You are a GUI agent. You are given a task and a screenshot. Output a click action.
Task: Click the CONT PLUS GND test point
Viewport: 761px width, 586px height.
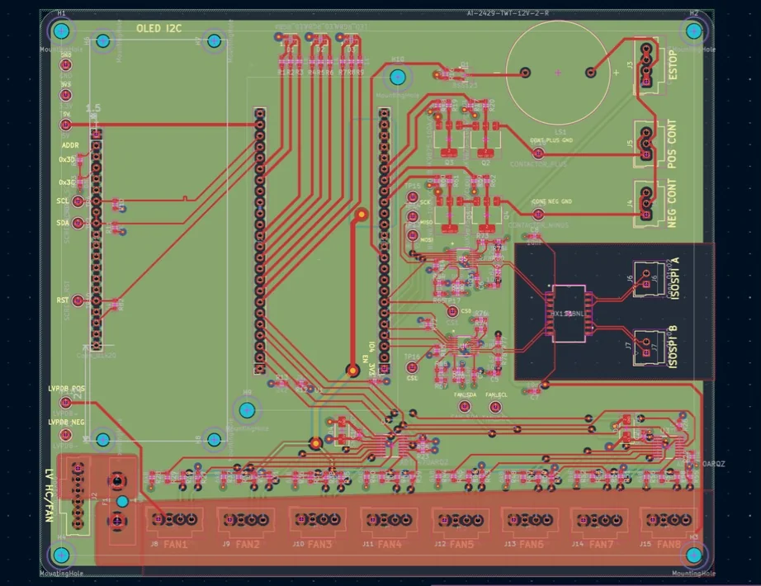(538, 154)
